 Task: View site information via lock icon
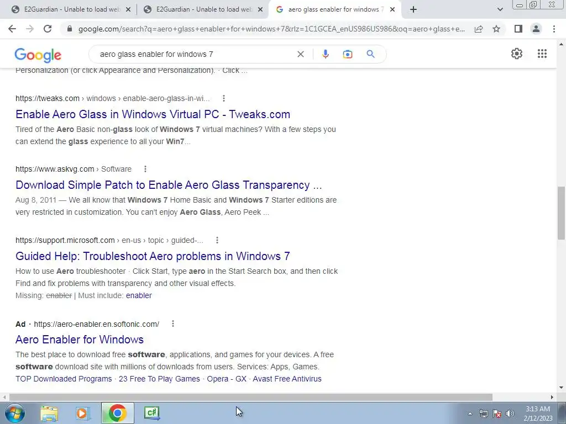tap(70, 29)
